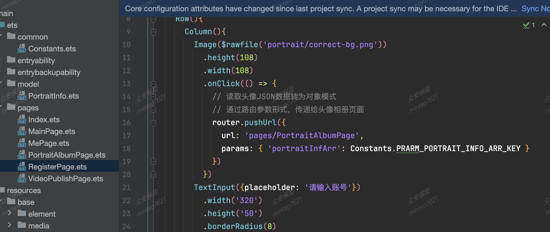Viewport: 550px width, 232px height.
Task: Open PortraitAlbumPage.ets file
Action: (67, 155)
